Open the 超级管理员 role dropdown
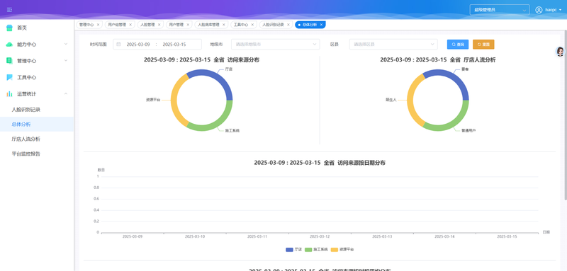The width and height of the screenshot is (567, 271). (500, 10)
